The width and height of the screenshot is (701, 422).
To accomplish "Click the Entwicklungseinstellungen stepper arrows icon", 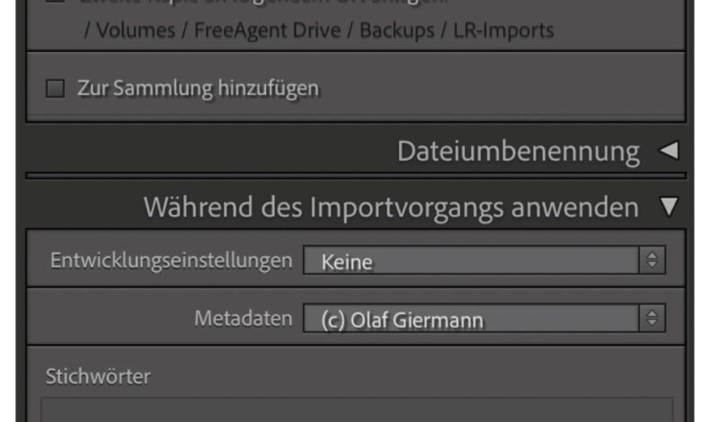I will tap(652, 259).
